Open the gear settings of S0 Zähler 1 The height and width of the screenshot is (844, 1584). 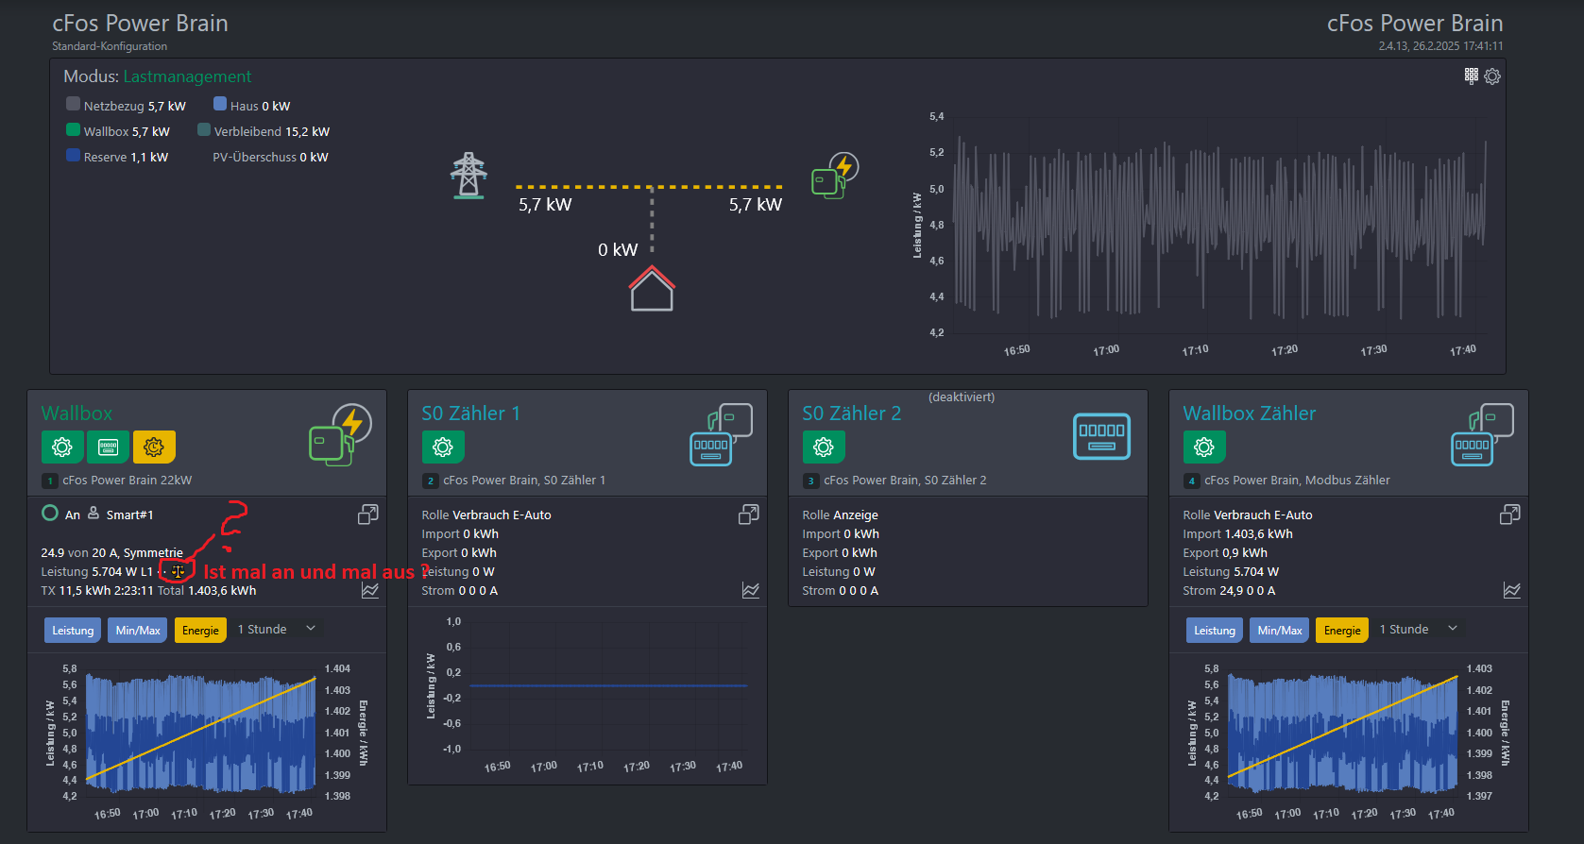(x=443, y=447)
